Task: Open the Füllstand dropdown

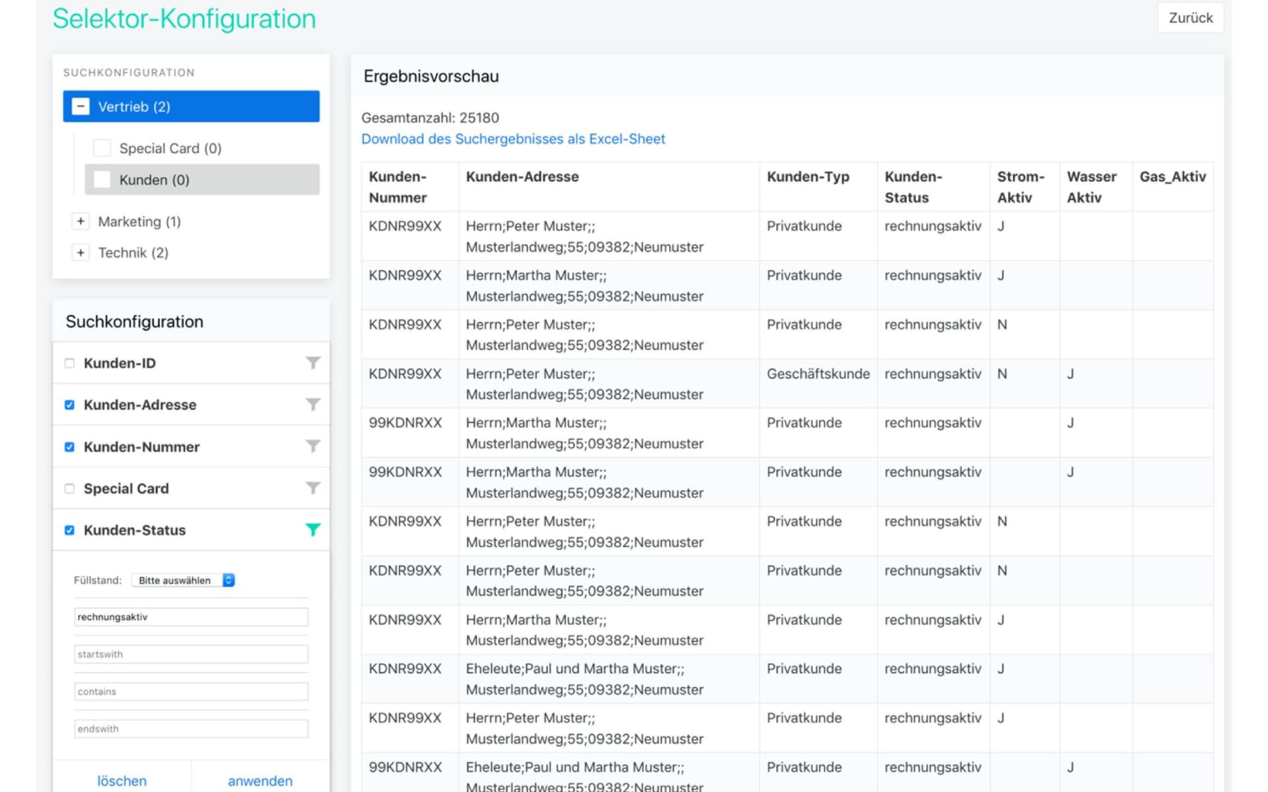Action: (184, 580)
